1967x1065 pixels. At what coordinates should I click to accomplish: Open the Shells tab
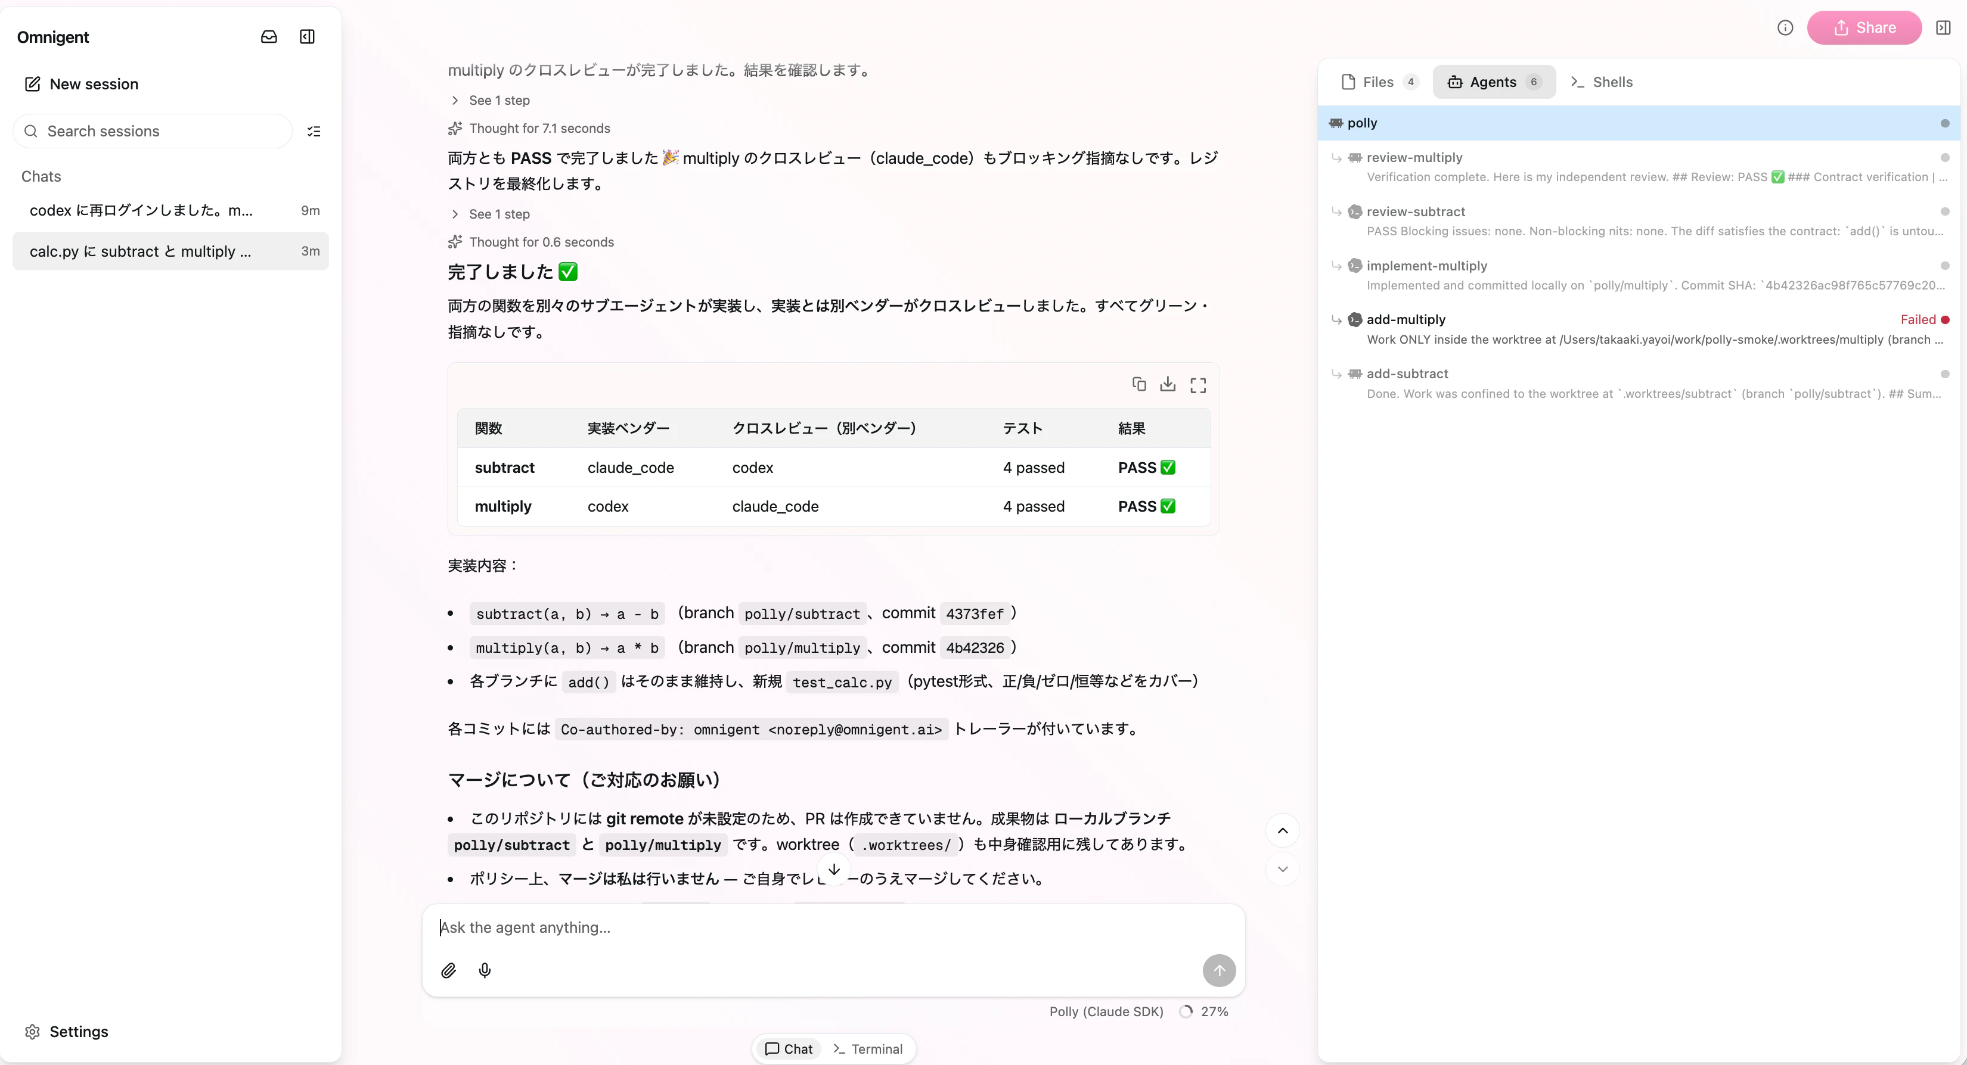(x=1601, y=82)
